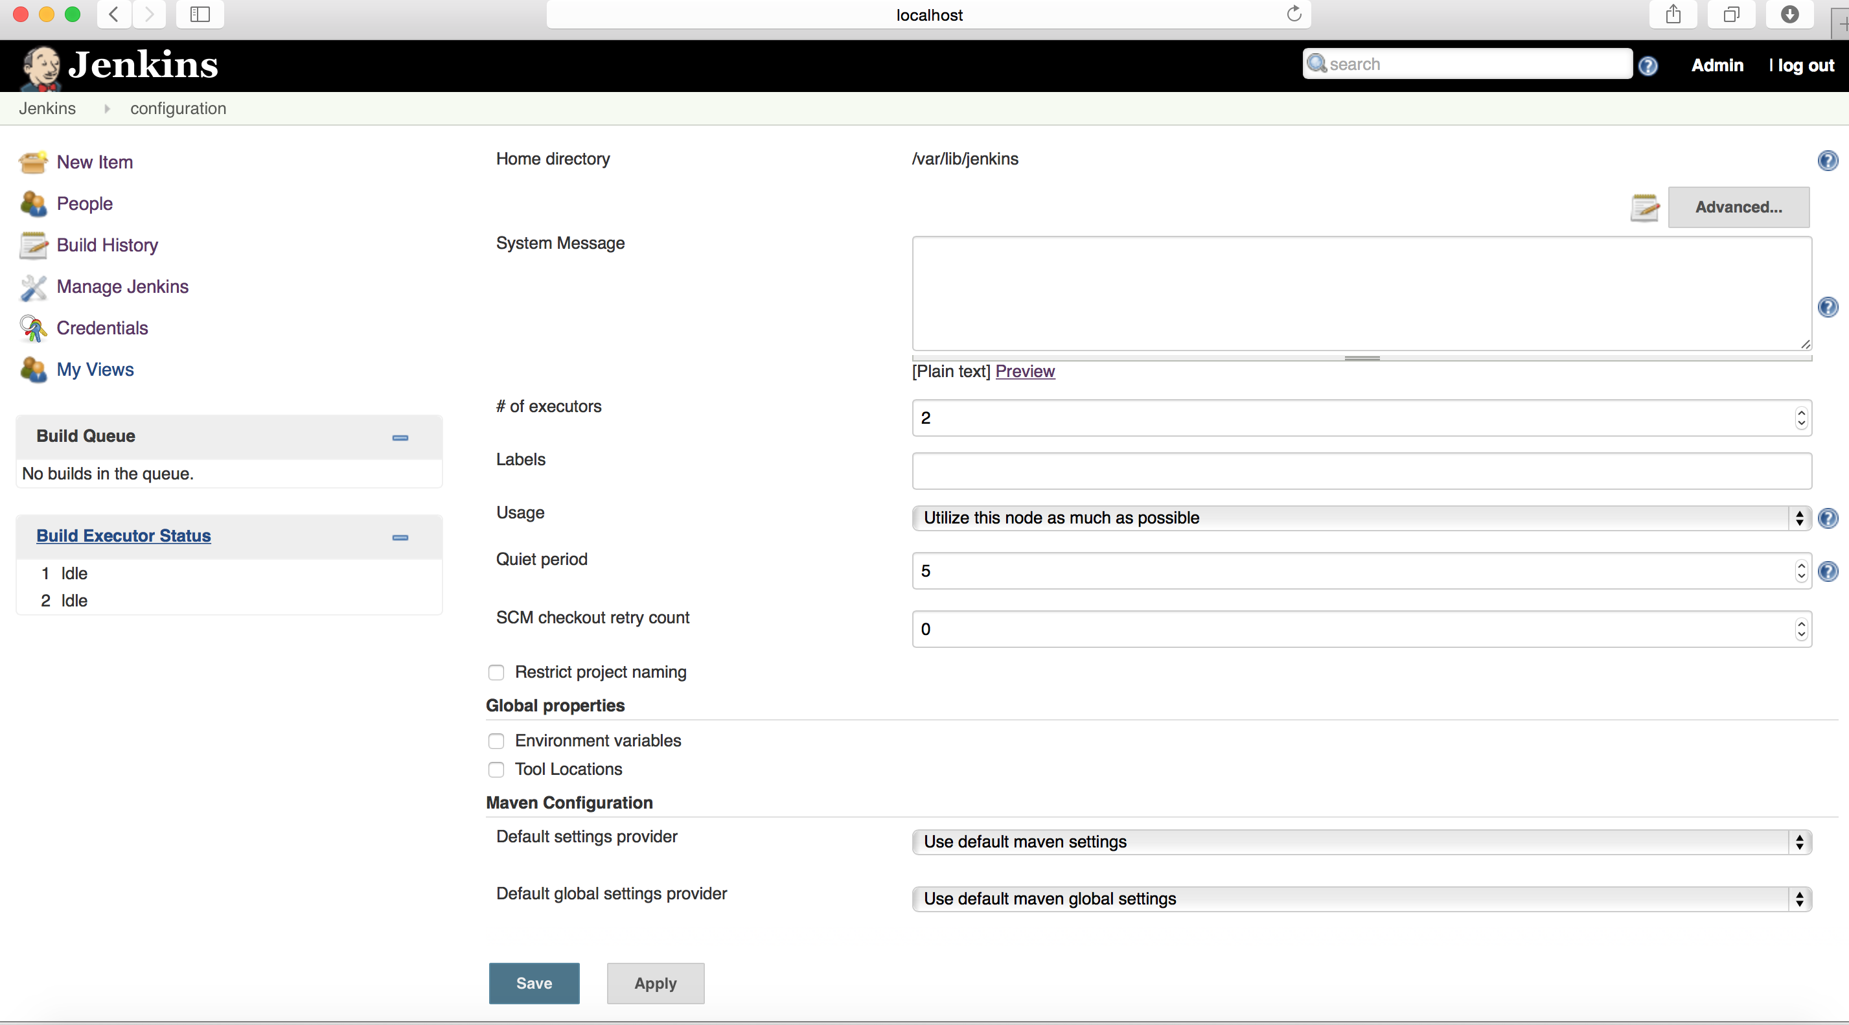Click the New Item box icon
Viewport: 1849px width, 1025px height.
(33, 162)
